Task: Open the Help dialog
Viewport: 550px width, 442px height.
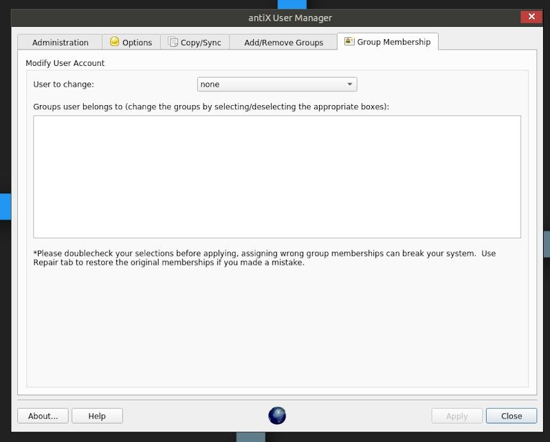Action: click(97, 415)
